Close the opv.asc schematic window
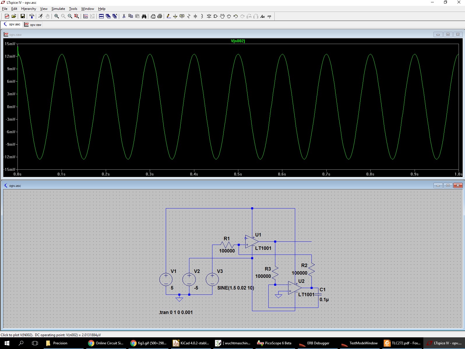Viewport: 465px width, 349px height. click(x=458, y=185)
